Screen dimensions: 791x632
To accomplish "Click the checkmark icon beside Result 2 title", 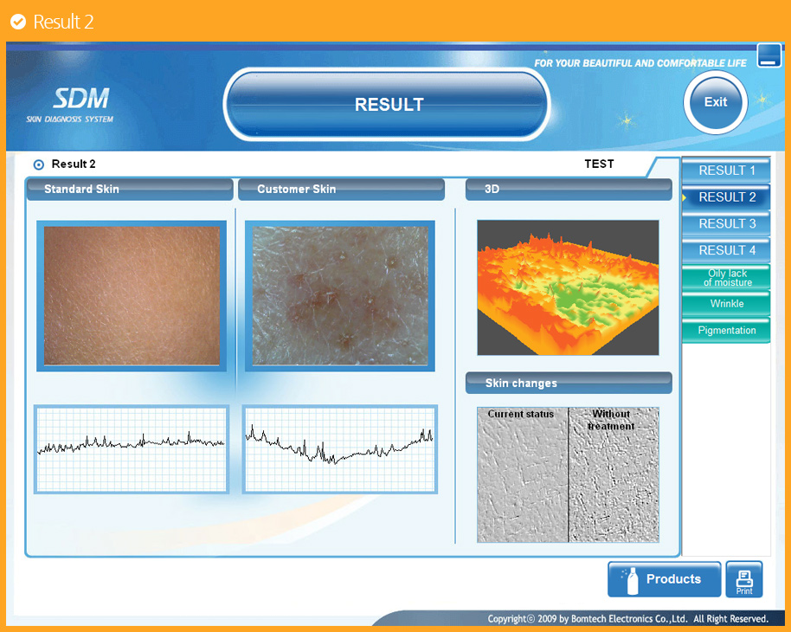I will coord(18,22).
